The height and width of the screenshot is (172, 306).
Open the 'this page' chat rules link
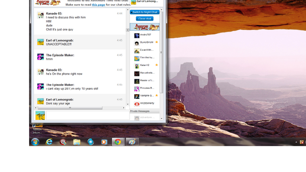click(x=98, y=5)
